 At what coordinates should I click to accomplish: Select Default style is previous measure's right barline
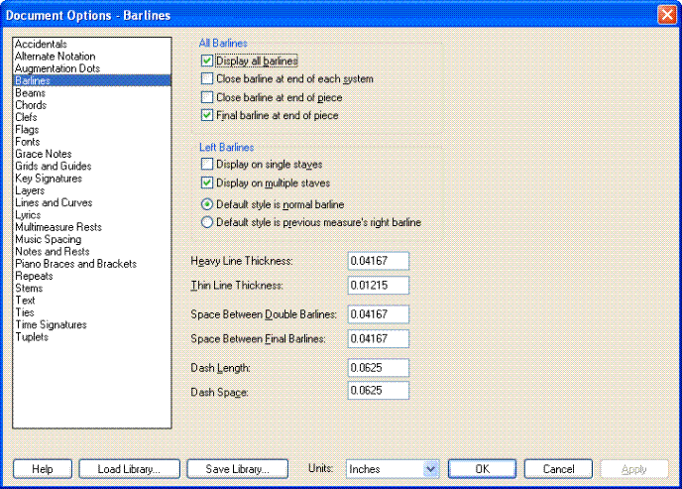point(207,223)
